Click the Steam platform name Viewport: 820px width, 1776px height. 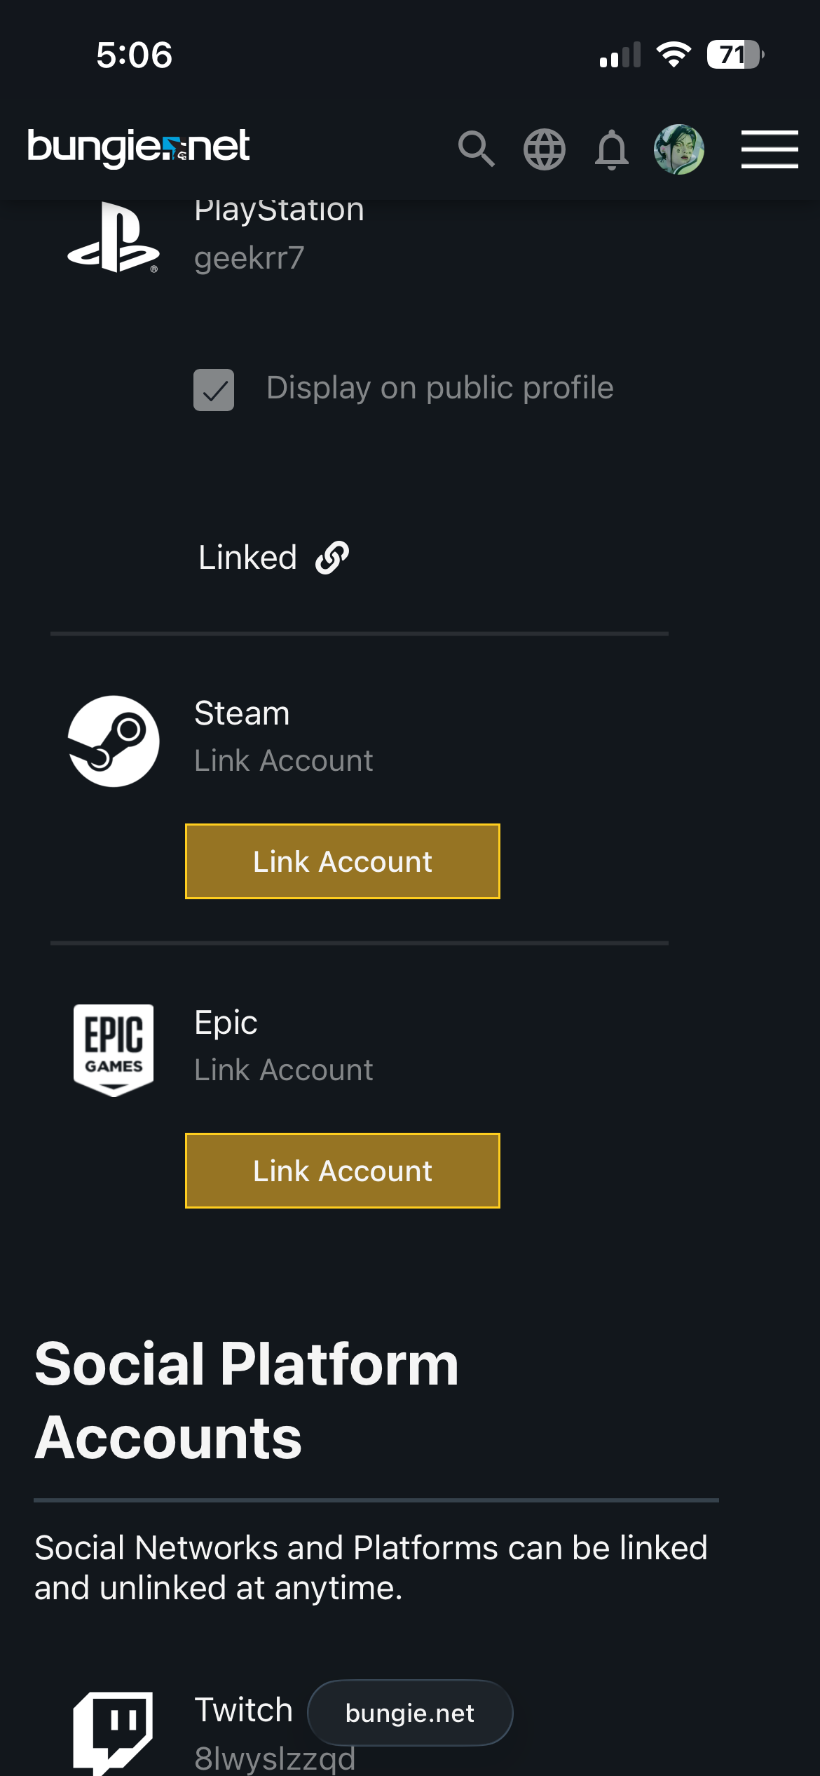coord(242,713)
